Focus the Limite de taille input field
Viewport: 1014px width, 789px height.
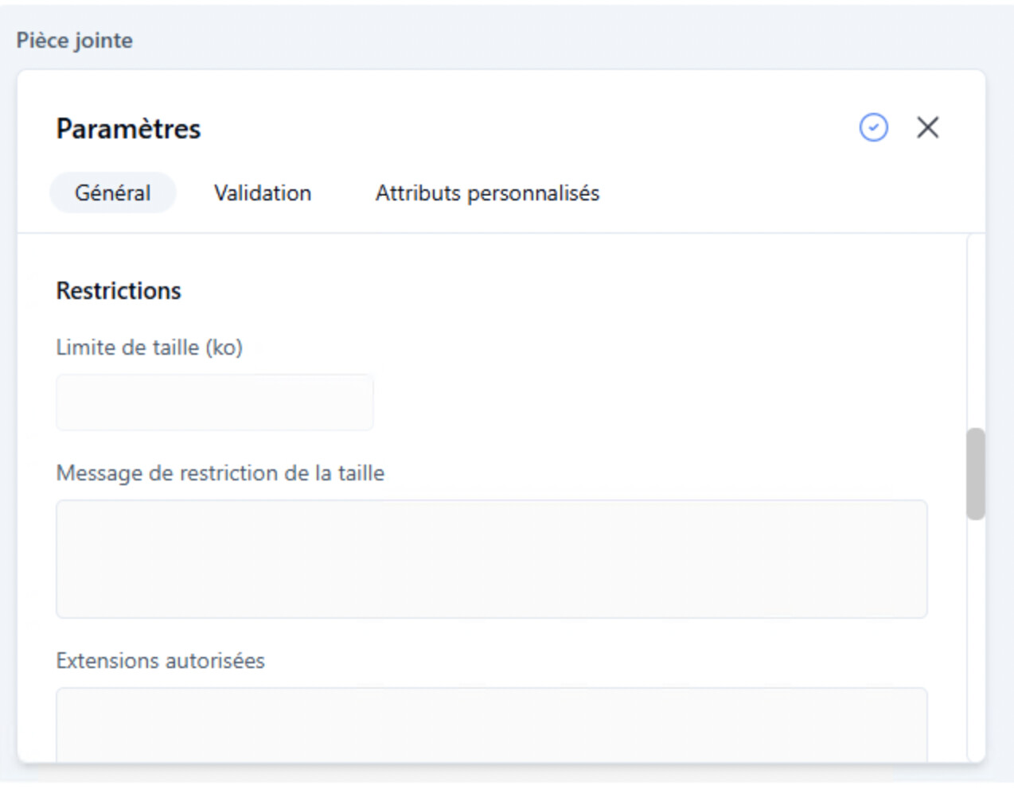coord(214,402)
